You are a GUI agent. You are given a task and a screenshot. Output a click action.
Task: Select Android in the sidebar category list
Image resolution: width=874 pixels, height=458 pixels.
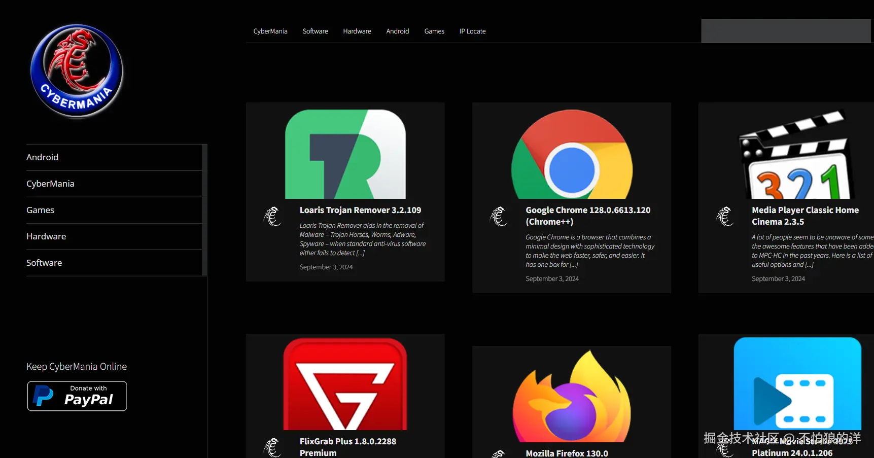click(114, 157)
